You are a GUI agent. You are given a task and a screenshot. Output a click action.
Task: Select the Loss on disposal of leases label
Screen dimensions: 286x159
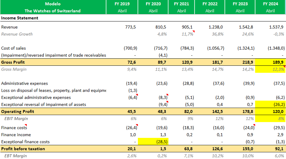pos(53,91)
